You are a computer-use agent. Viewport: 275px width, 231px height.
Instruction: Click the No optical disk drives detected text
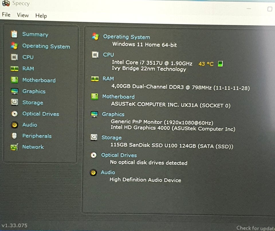[149, 163]
